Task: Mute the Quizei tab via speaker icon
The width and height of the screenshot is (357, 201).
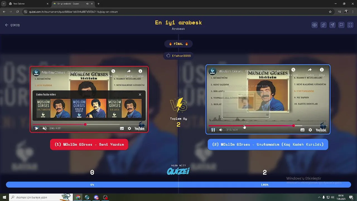Action: [87, 4]
